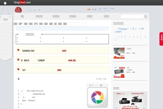The width and height of the screenshot is (163, 109).
Task: Select the first navigation tab
Action: (x=22, y=16)
